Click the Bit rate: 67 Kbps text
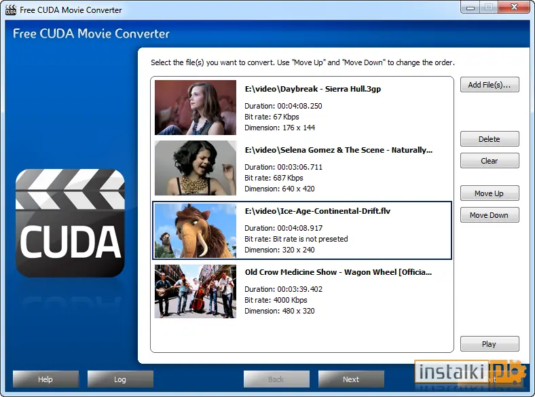 pos(272,117)
